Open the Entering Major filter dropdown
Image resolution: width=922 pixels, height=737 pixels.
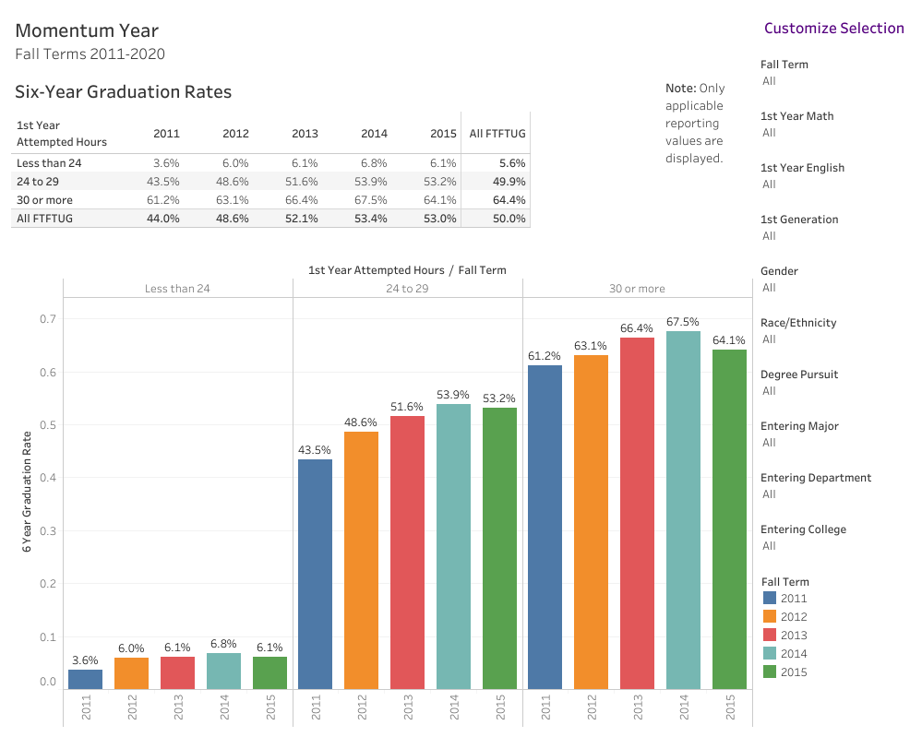(x=831, y=443)
